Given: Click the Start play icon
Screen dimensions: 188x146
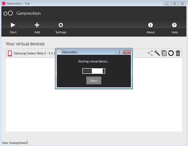Looking at the screenshot, I should tap(13, 25).
